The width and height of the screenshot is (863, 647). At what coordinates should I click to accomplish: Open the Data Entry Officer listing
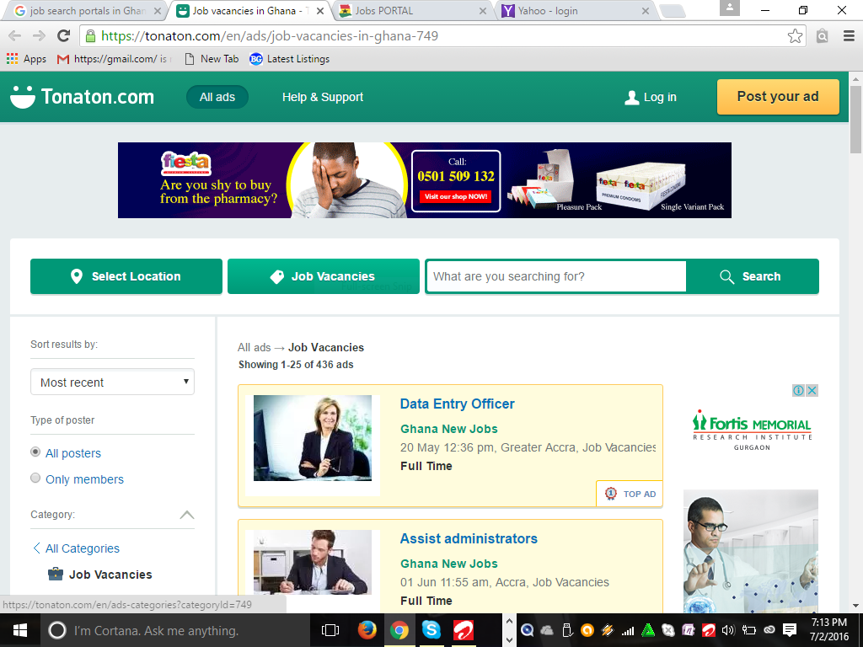coord(457,404)
